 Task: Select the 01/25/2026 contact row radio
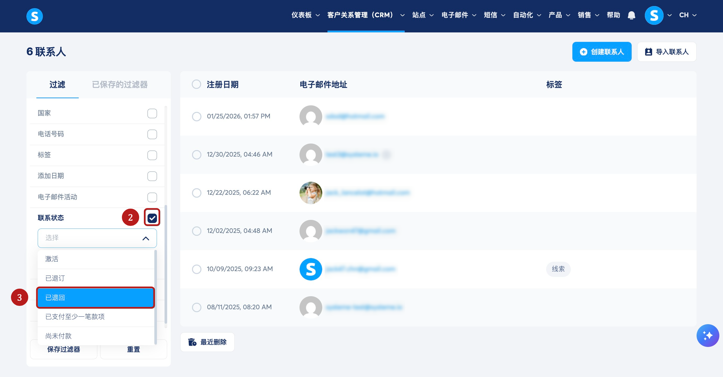click(x=196, y=116)
